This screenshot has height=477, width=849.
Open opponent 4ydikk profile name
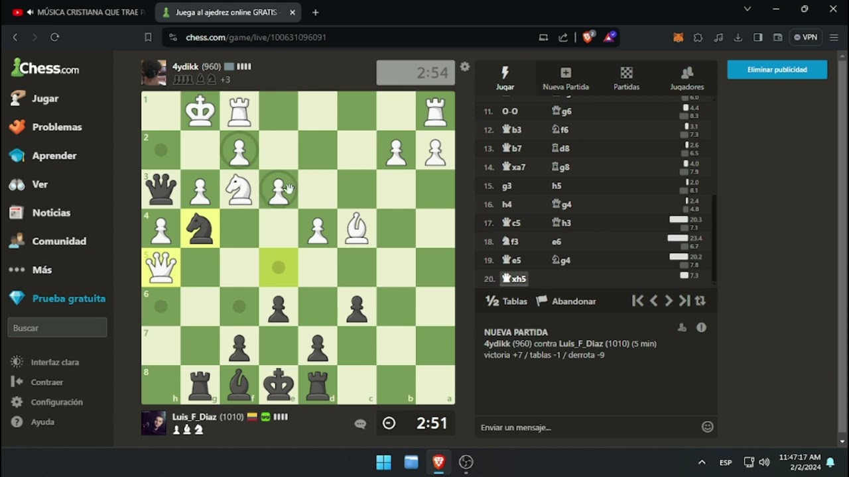click(185, 66)
